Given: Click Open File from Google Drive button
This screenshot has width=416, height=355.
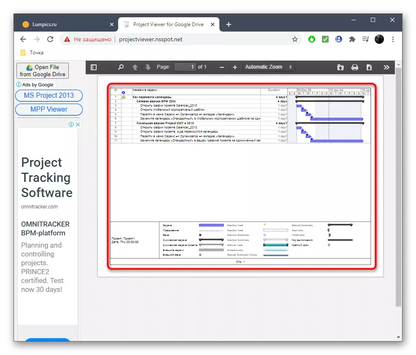Looking at the screenshot, I should (x=43, y=71).
